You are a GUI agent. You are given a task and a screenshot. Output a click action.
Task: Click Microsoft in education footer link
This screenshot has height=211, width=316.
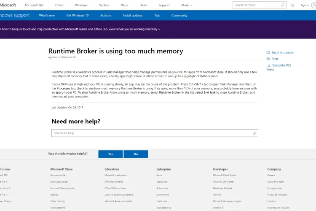116,175
